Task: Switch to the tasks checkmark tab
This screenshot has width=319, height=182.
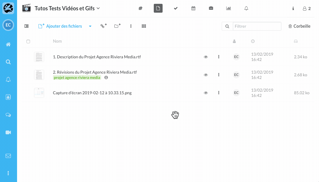Action: [x=176, y=9]
